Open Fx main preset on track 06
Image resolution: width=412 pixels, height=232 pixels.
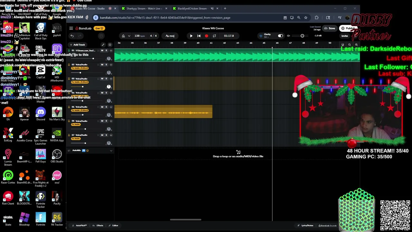76,124
